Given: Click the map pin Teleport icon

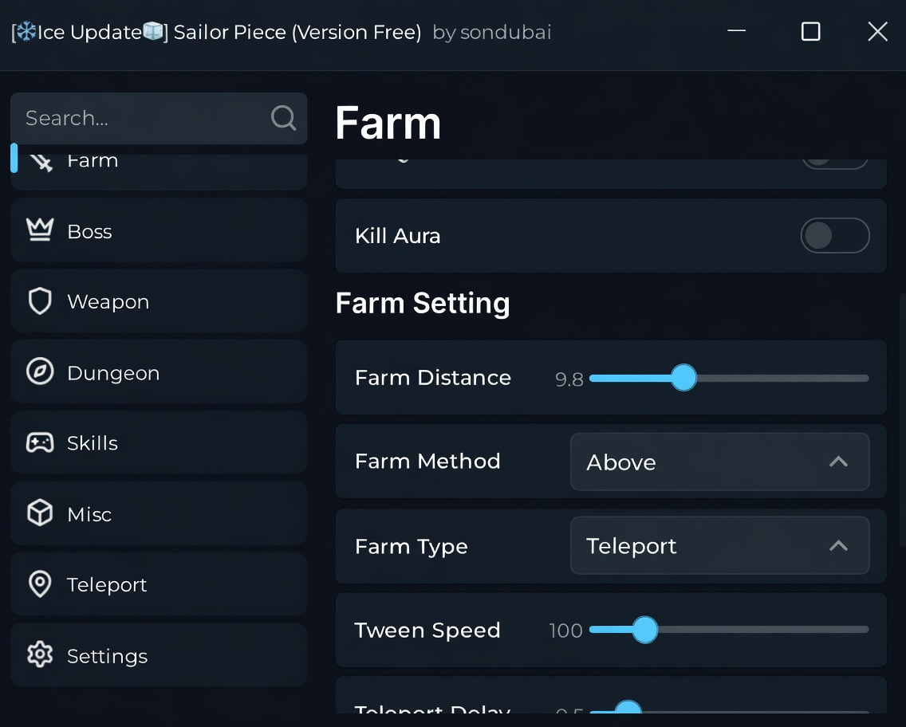Looking at the screenshot, I should 40,584.
